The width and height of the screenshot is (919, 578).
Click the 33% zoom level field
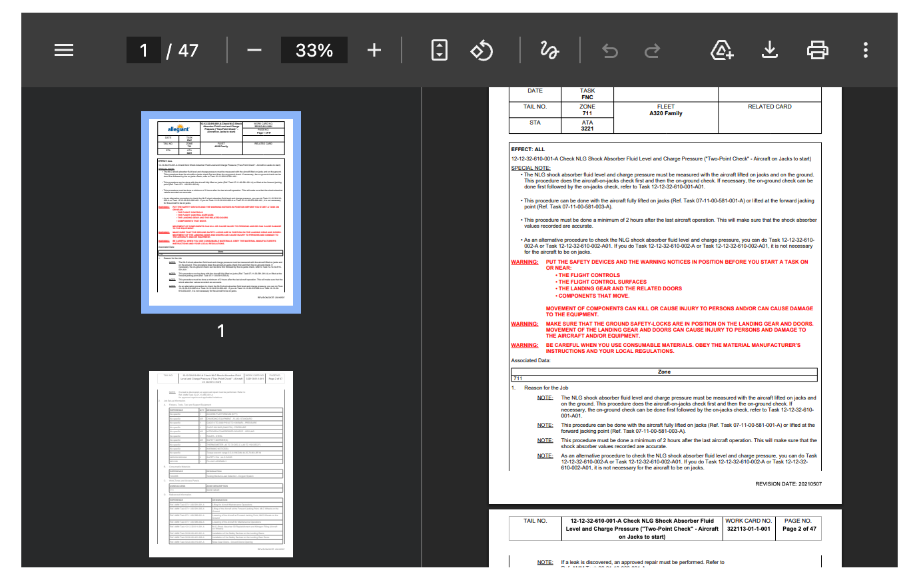(314, 50)
